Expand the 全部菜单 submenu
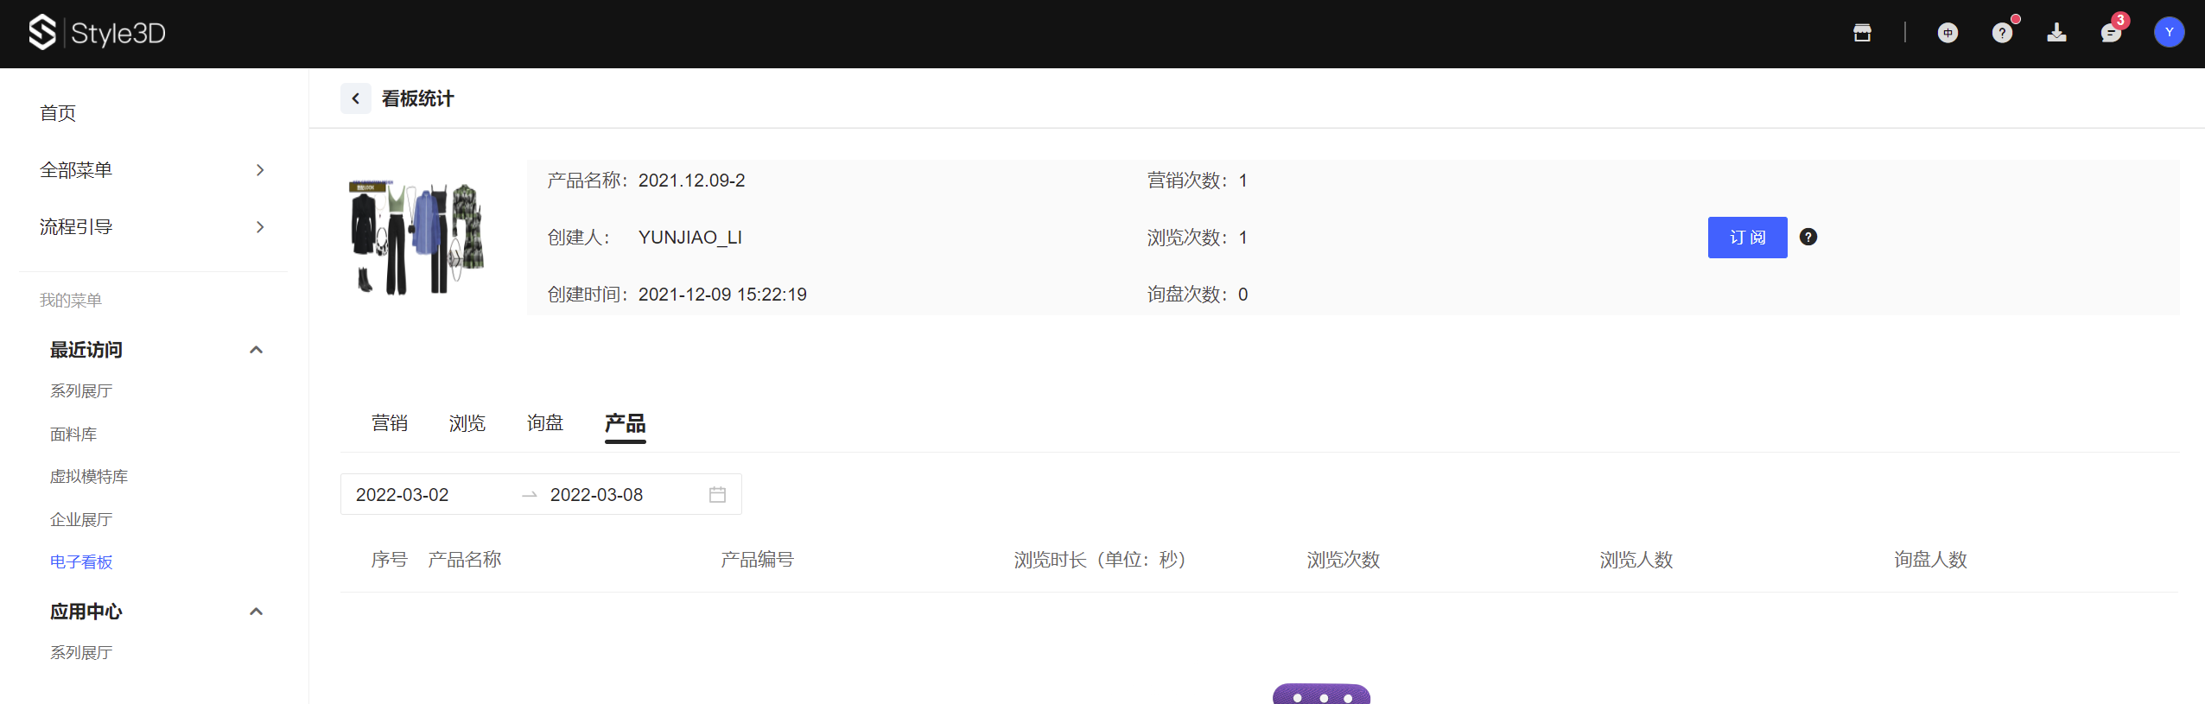The height and width of the screenshot is (704, 2205). 259,170
